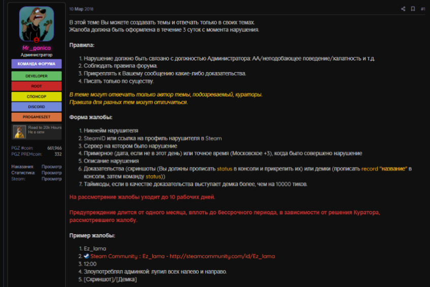The width and height of the screenshot is (430, 287).
Task: Open the Mr_panica username link
Action: [x=37, y=48]
